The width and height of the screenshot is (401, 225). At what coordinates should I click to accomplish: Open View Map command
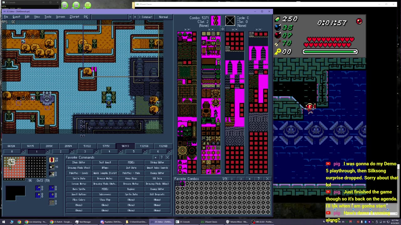tap(105, 200)
